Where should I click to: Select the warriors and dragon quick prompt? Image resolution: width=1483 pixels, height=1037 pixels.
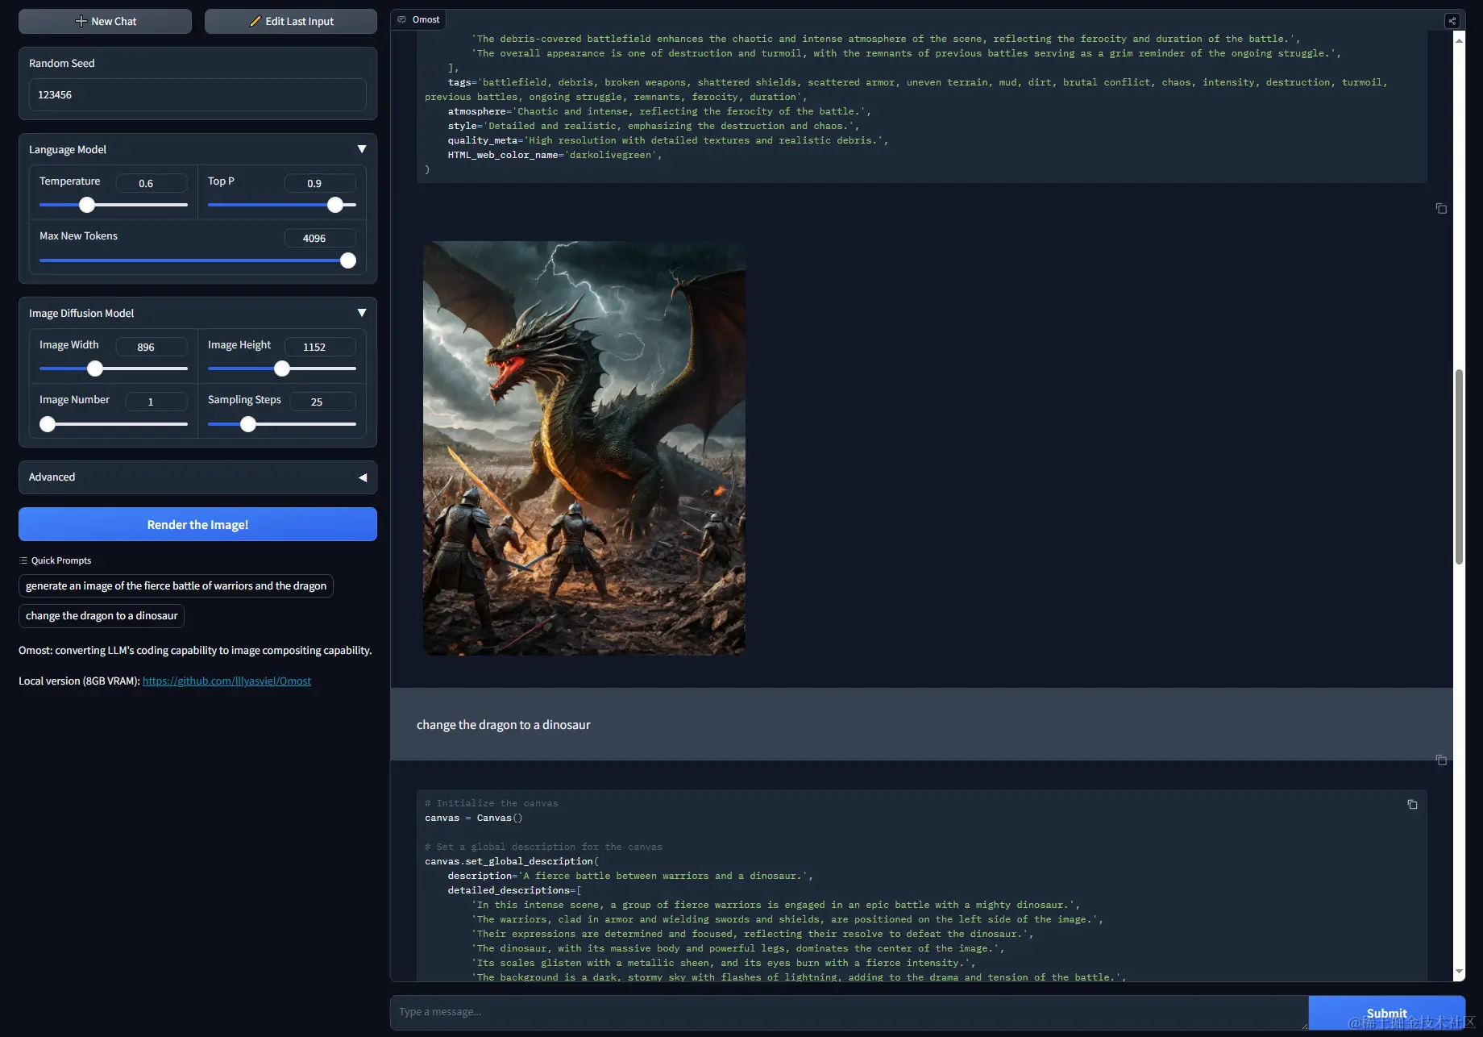tap(176, 585)
